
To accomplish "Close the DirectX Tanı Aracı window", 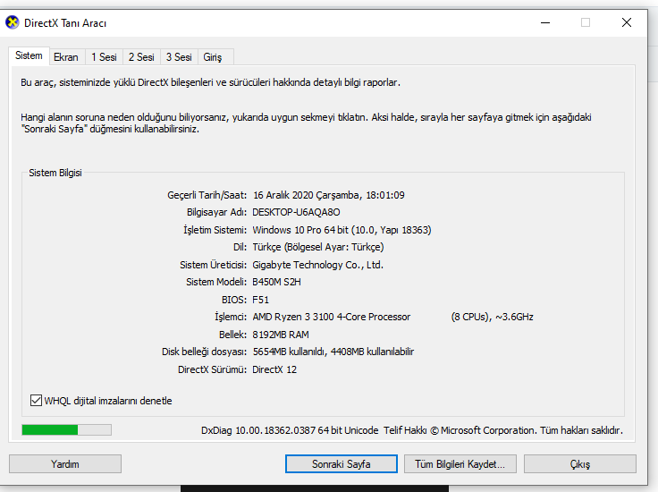I will [x=627, y=22].
